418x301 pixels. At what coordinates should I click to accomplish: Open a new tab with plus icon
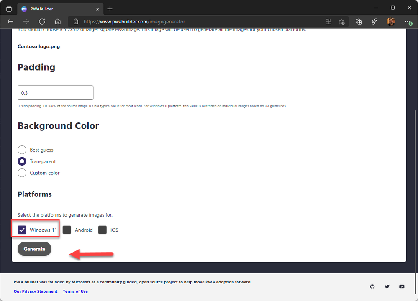(110, 9)
